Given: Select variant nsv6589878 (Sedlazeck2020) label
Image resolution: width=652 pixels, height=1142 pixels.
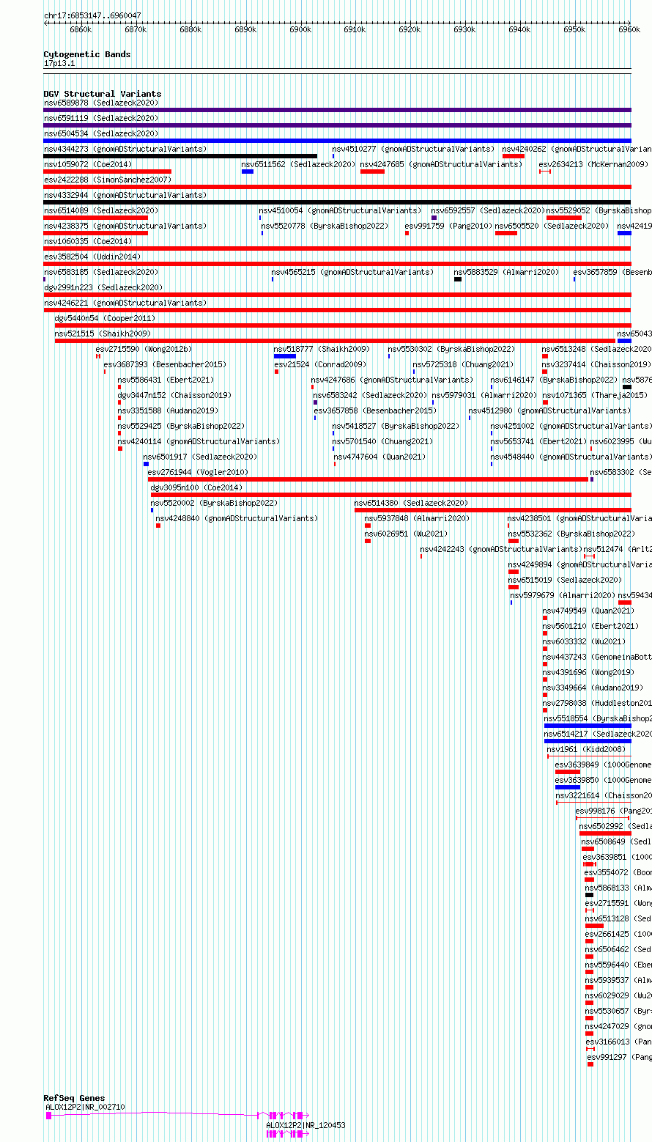Looking at the screenshot, I should point(101,103).
